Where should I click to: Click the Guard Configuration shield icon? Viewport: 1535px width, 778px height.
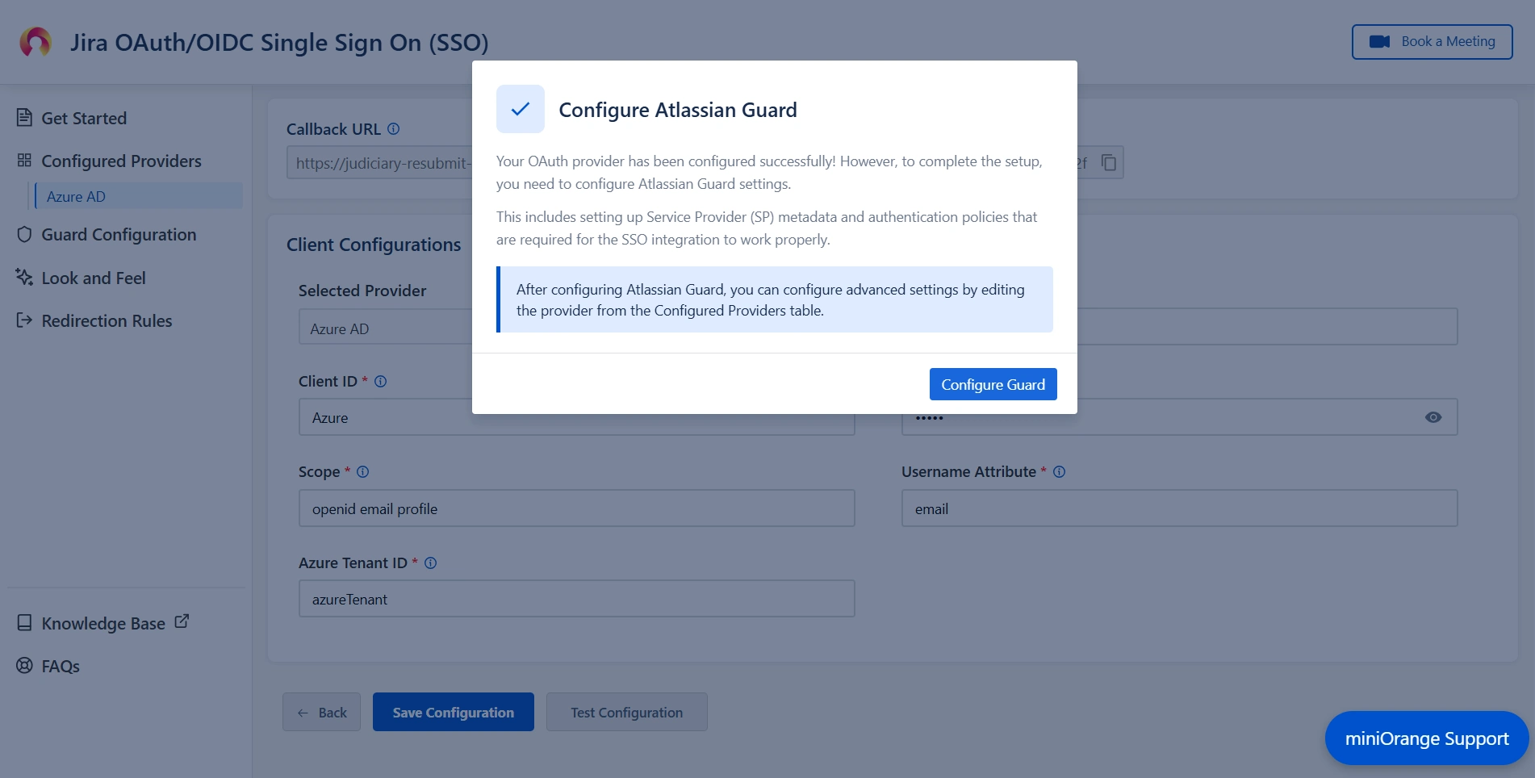[x=24, y=235]
